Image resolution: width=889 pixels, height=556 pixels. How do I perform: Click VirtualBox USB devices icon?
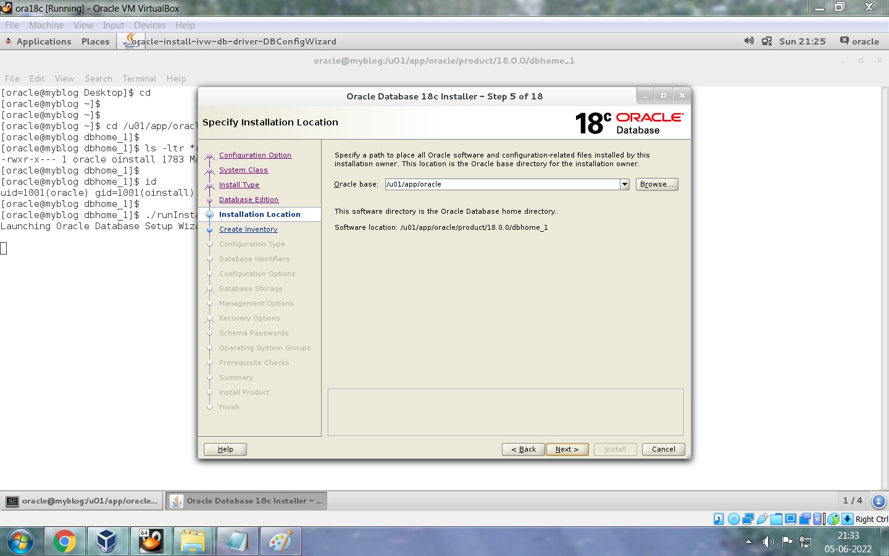(762, 519)
